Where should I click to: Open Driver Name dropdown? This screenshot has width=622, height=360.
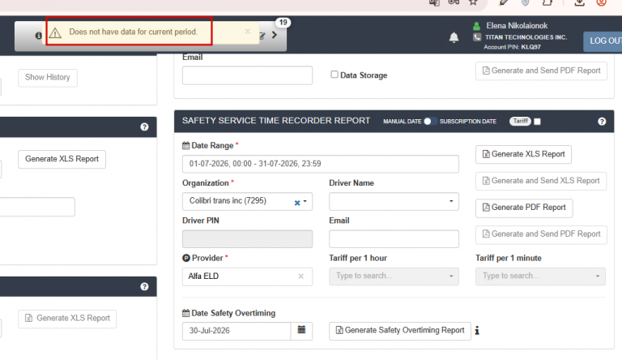(394, 201)
